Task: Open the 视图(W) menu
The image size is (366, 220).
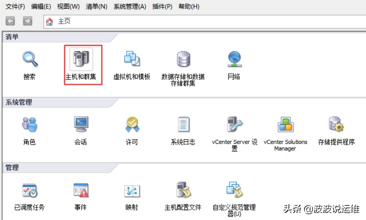Action: tap(69, 6)
